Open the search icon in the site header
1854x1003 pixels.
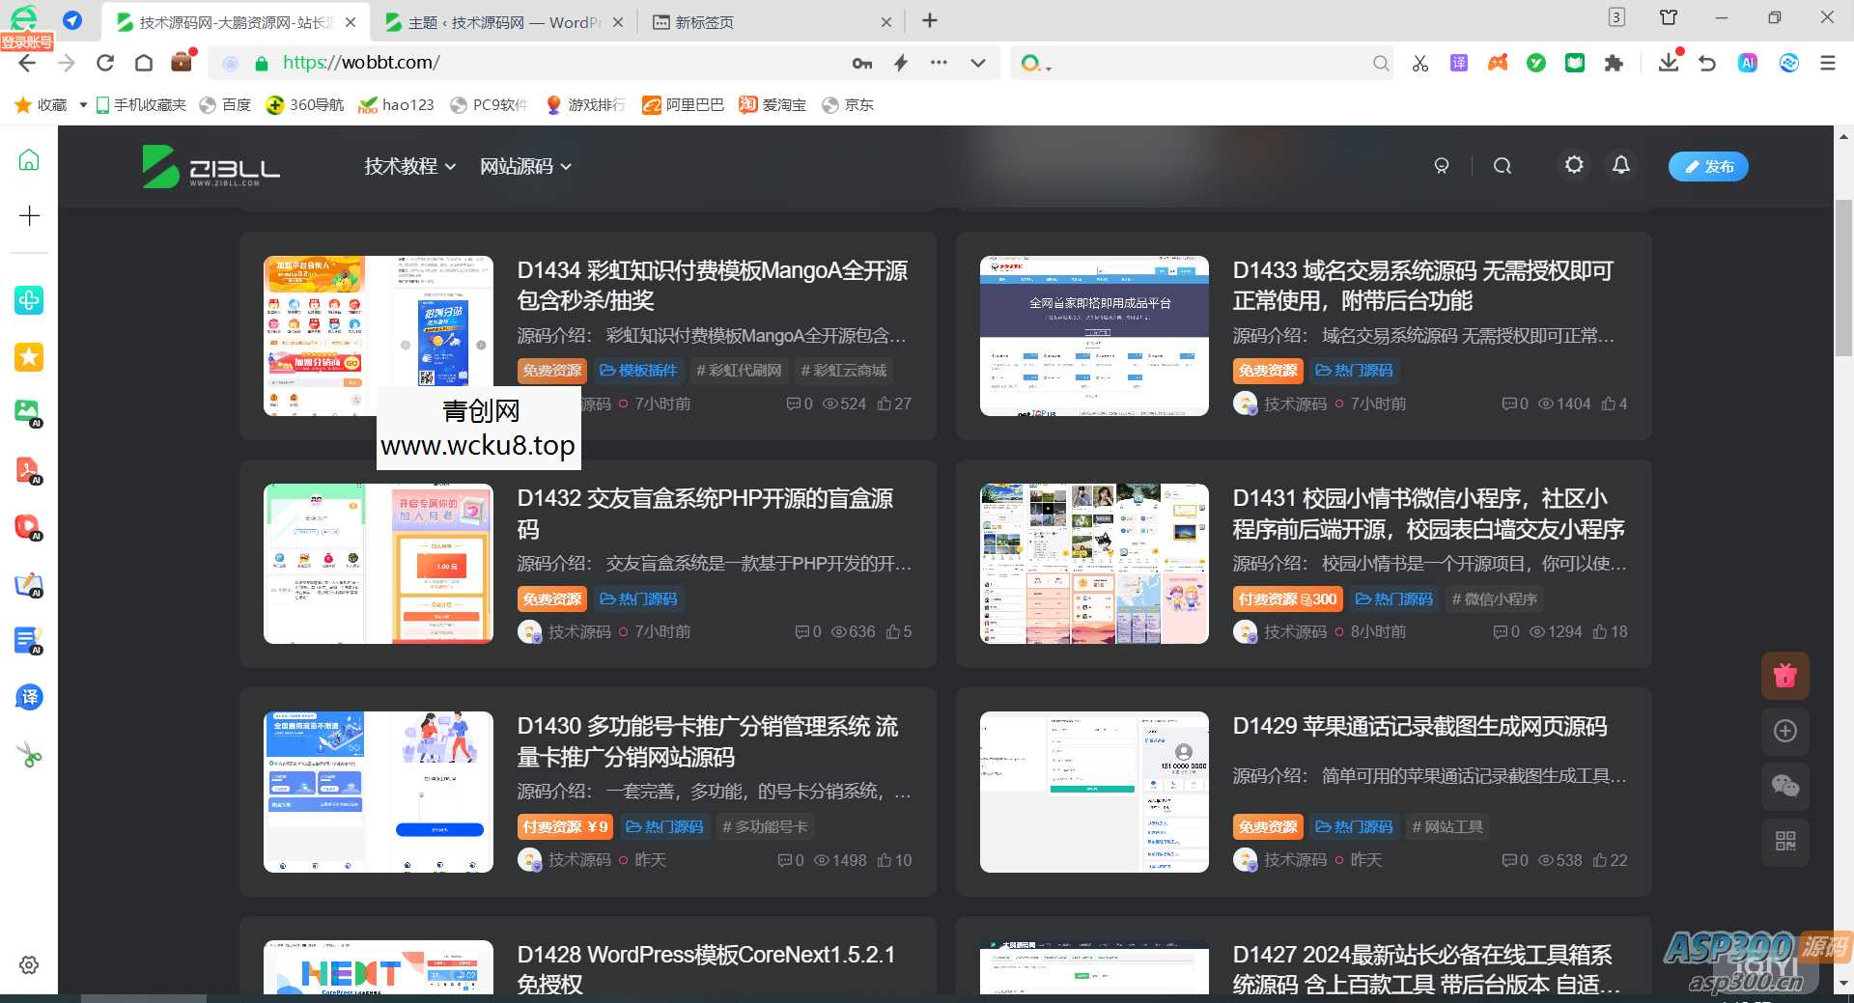point(1503,165)
